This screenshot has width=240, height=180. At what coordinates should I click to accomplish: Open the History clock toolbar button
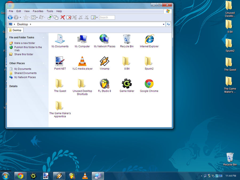33,17
